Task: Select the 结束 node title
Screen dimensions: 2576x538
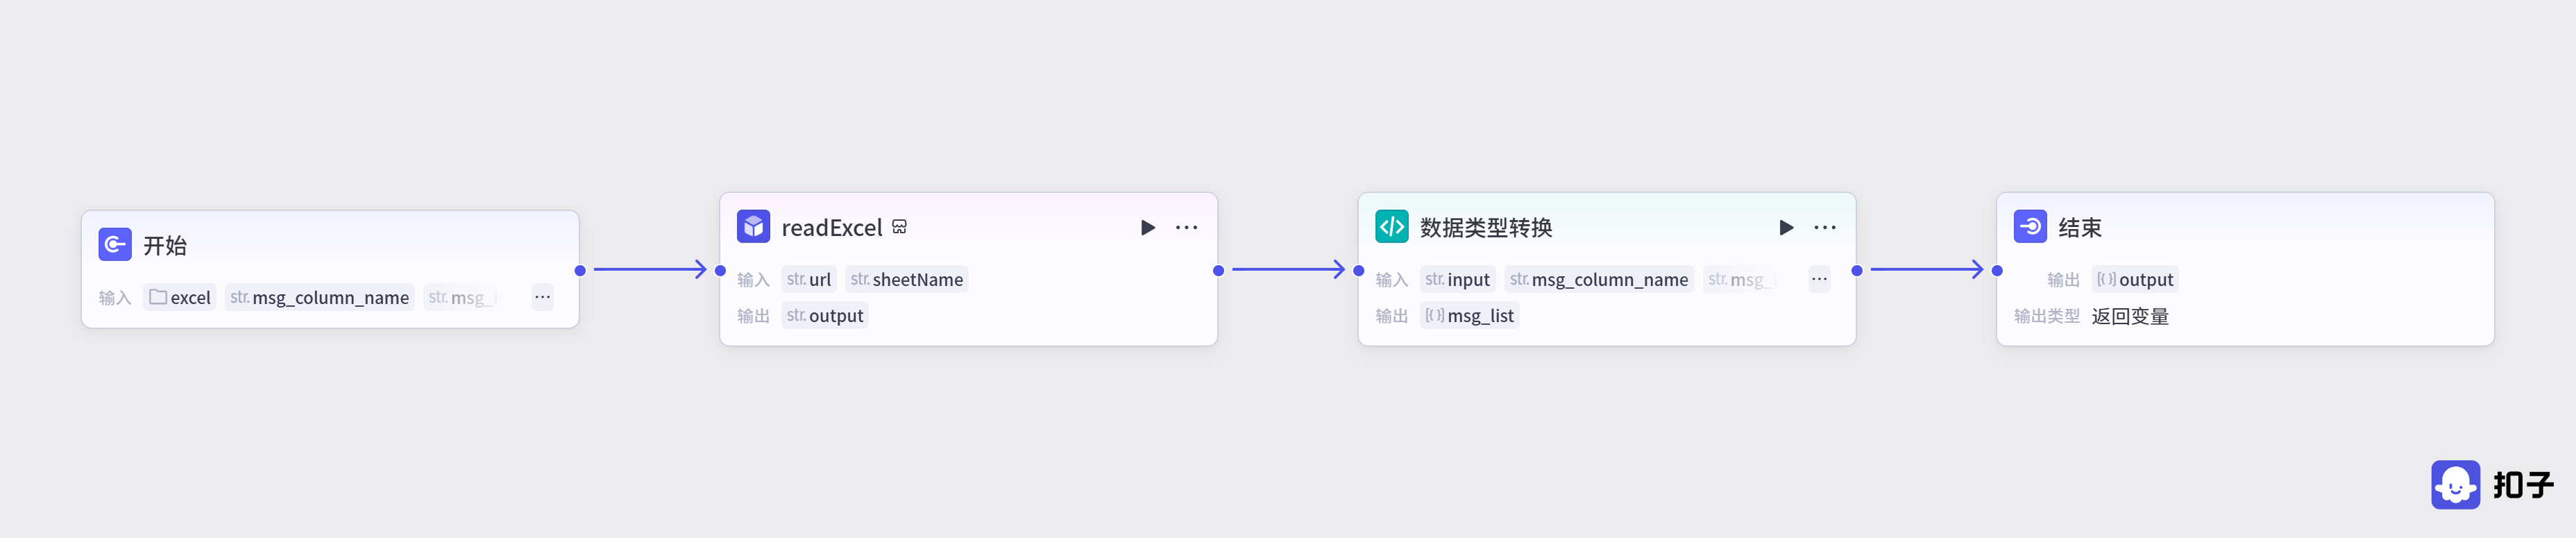Action: [x=2079, y=228]
